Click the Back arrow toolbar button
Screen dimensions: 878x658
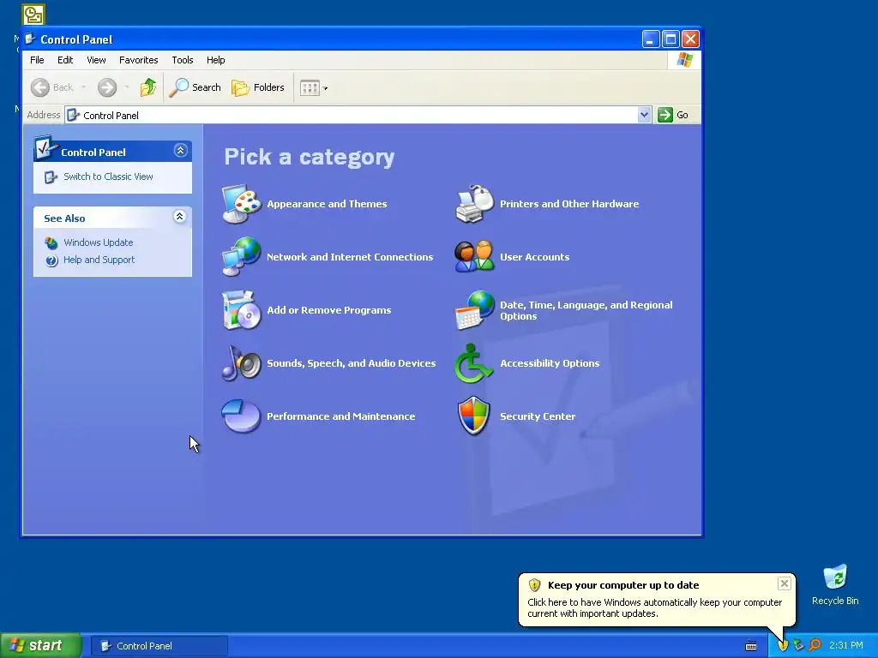pos(40,87)
